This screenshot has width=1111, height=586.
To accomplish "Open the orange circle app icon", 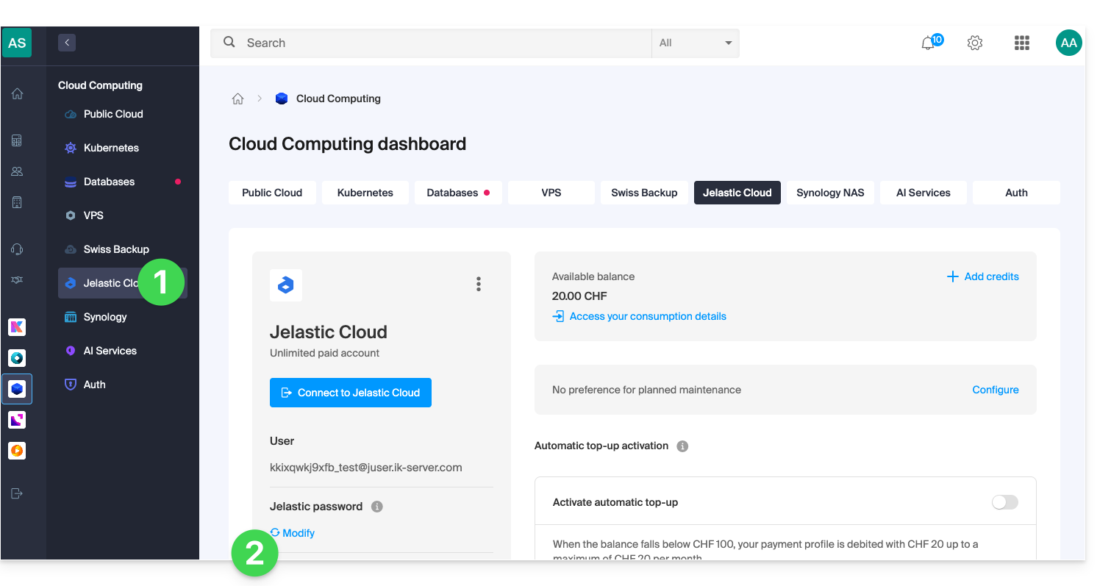I will tap(17, 451).
